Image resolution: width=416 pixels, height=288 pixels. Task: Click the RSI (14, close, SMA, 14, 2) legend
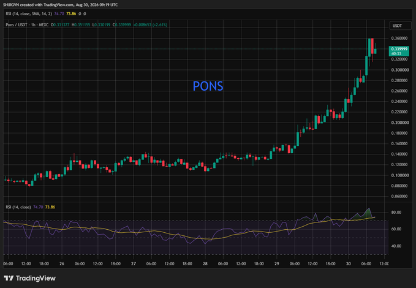tap(29, 13)
